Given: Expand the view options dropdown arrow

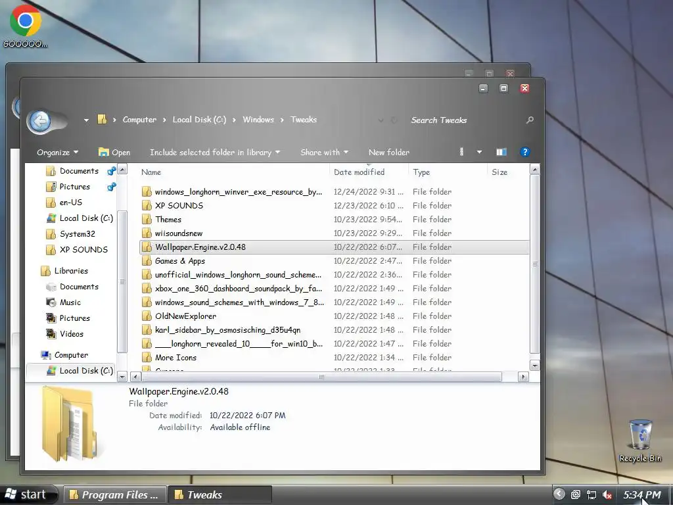Looking at the screenshot, I should click(x=479, y=152).
